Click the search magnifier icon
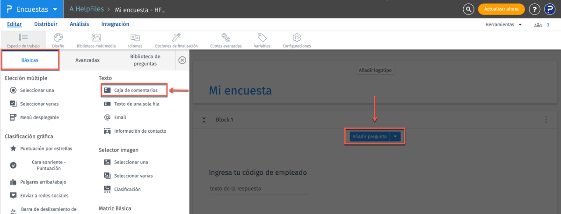 click(x=468, y=9)
